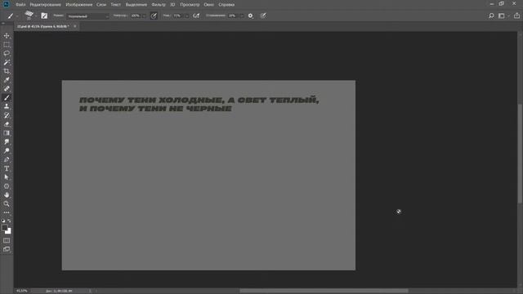
Task: Open the Изображение menu
Action: [79, 5]
